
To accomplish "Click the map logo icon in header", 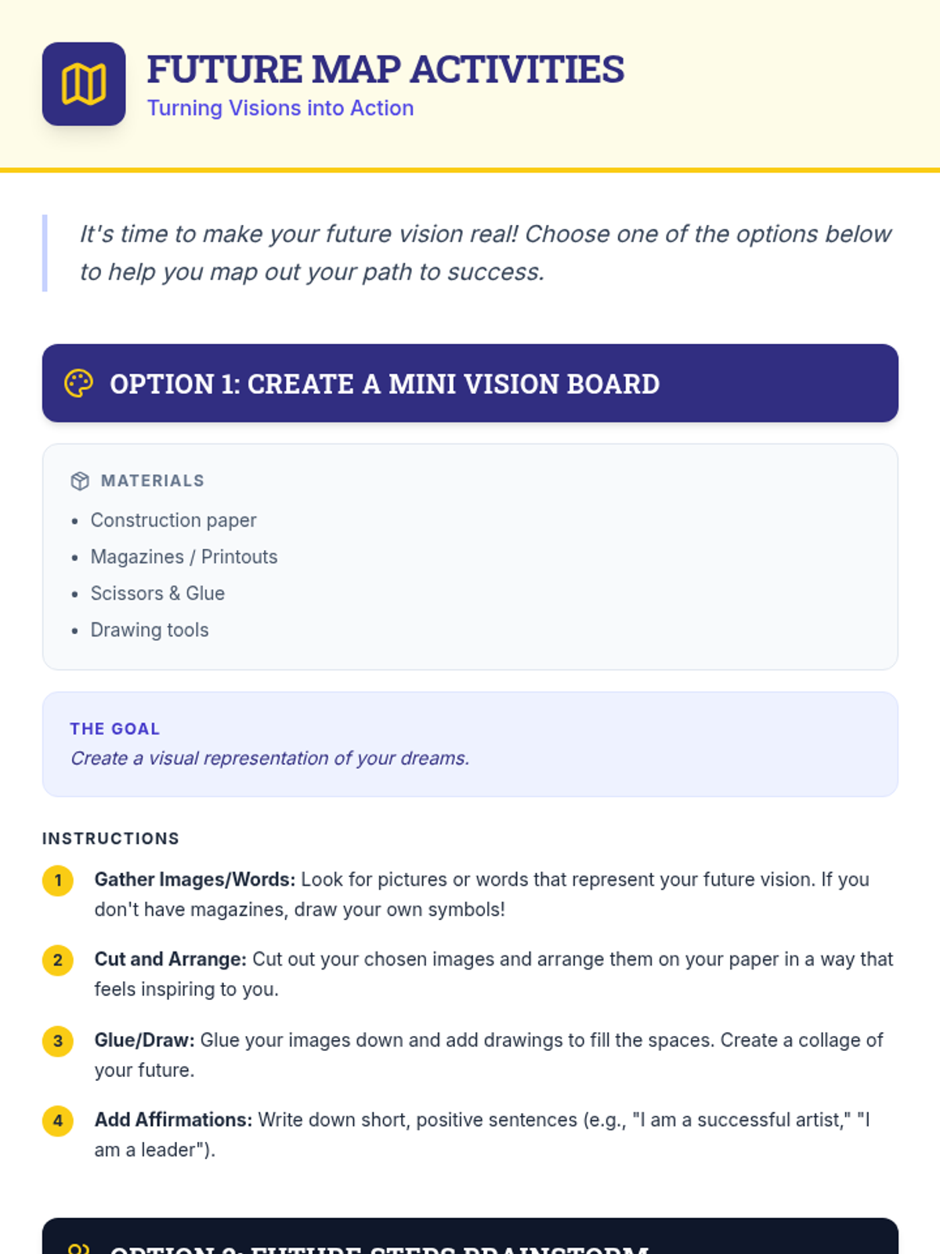I will pos(84,84).
